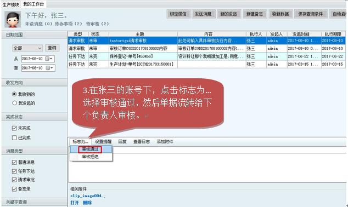Select the 我收到的 radio button
Viewport: 348px width, 207px height.
14,94
